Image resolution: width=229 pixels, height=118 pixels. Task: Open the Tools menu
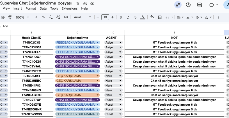click(54, 8)
